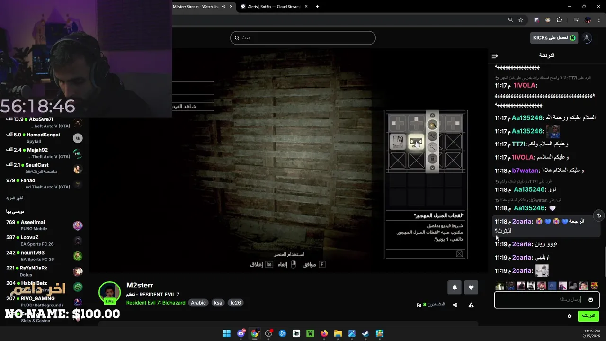Click the Arabic tag under stream title

coord(198,303)
